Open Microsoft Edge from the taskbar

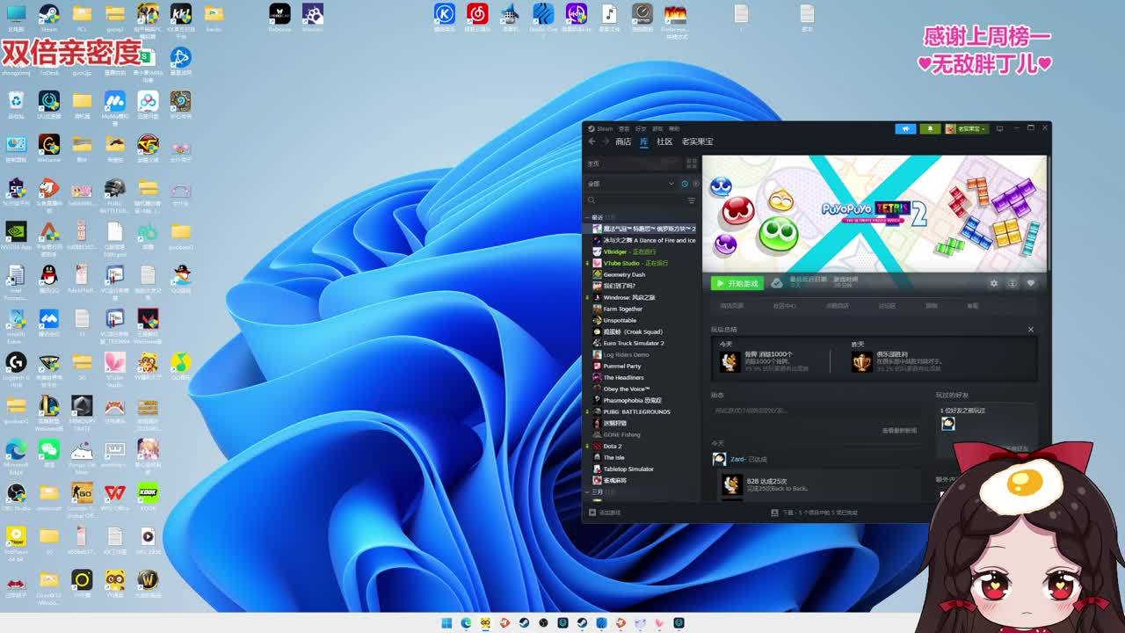click(x=466, y=622)
